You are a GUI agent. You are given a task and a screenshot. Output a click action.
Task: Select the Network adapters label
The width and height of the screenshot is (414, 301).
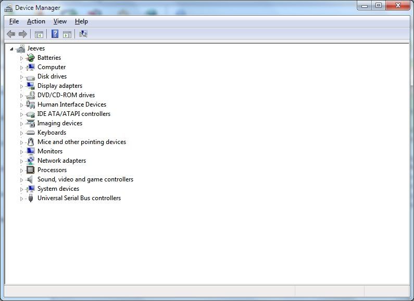[61, 161]
